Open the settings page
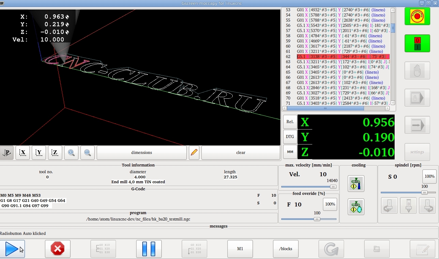 point(417,152)
